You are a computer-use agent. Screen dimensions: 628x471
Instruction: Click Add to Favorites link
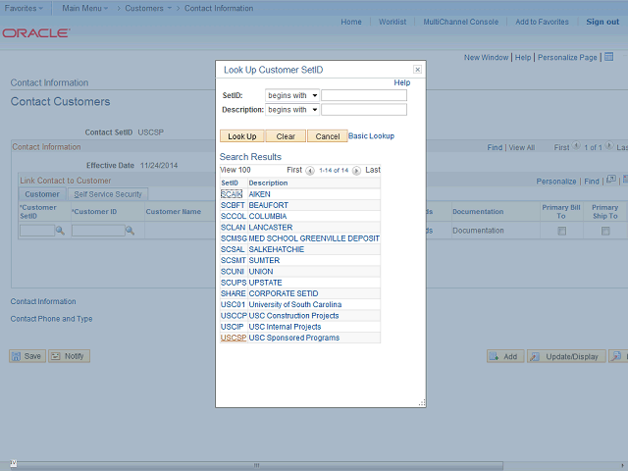[542, 22]
